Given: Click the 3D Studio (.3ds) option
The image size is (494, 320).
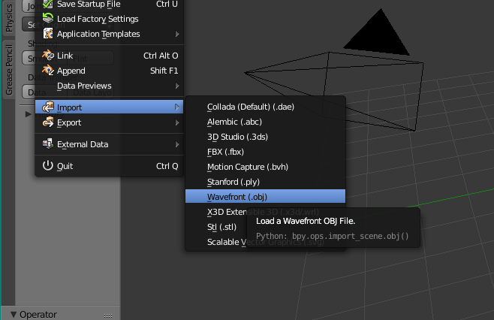Looking at the screenshot, I should click(237, 137).
